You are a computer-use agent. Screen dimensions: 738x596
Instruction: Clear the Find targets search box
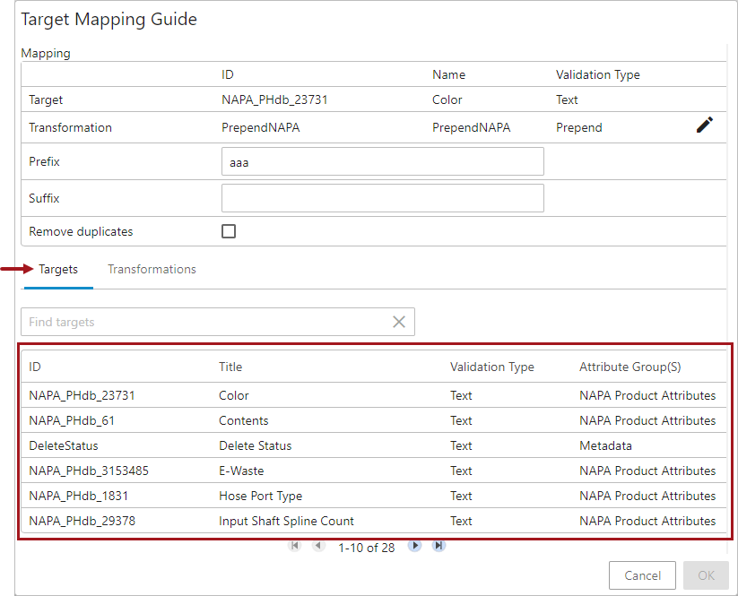pyautogui.click(x=399, y=322)
